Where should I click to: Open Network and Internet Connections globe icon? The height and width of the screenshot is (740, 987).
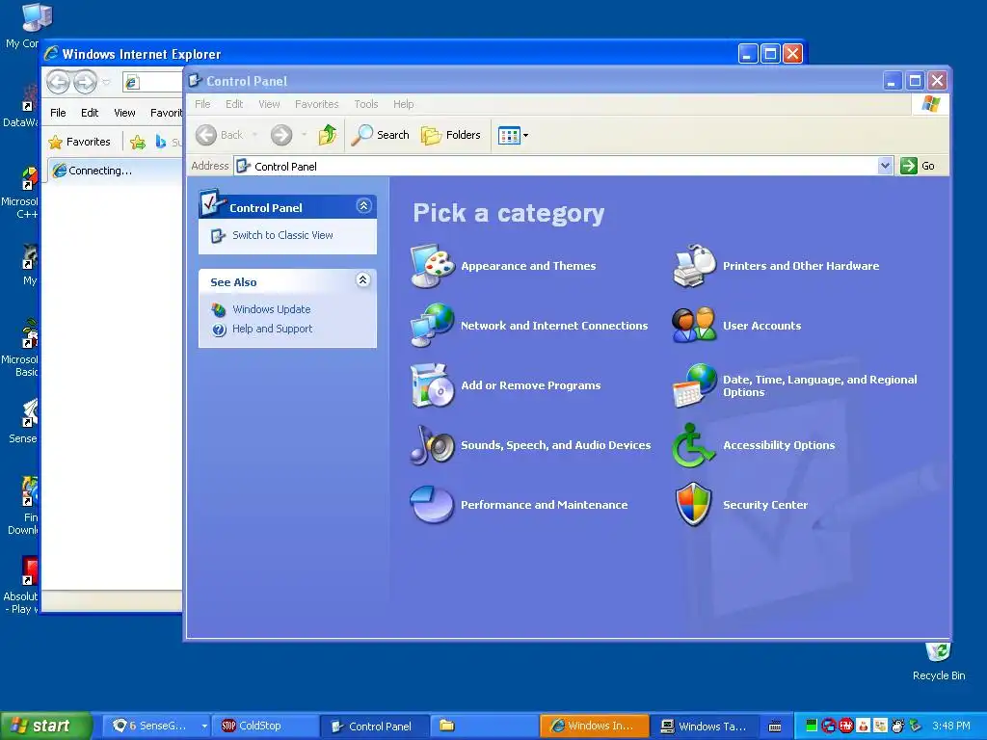coord(433,326)
